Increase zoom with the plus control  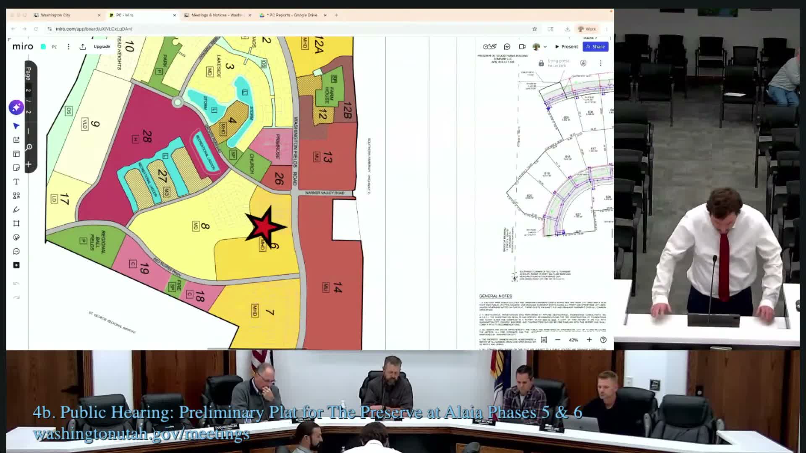(589, 340)
